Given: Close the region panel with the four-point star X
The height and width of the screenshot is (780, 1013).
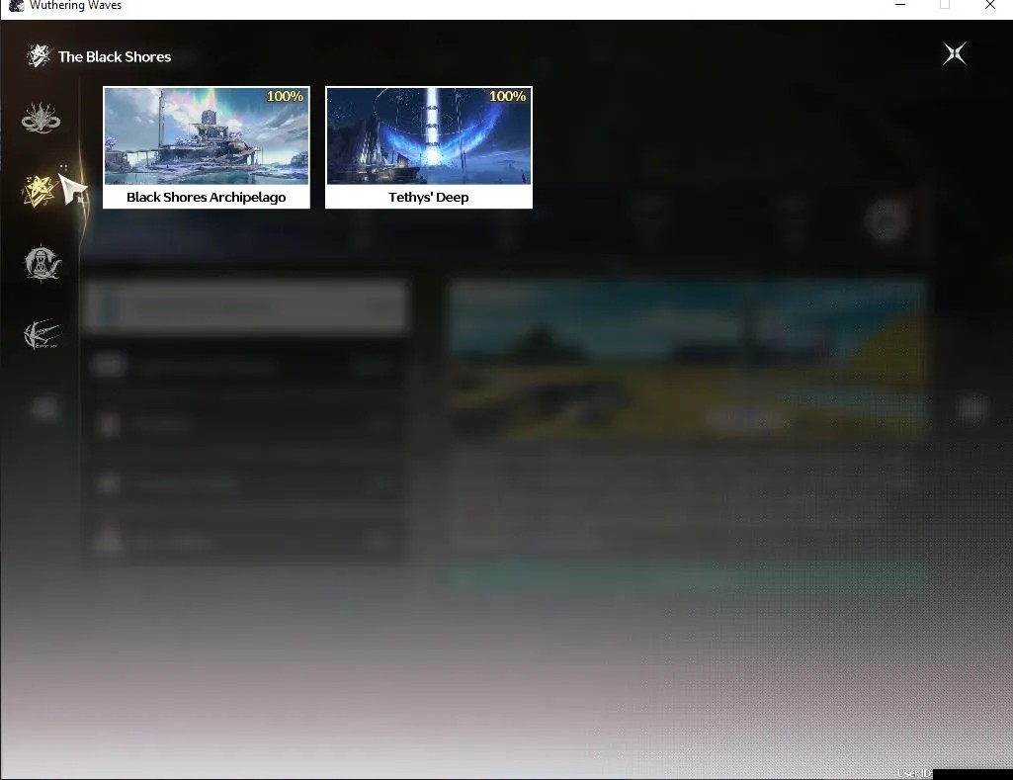Looking at the screenshot, I should (x=955, y=53).
